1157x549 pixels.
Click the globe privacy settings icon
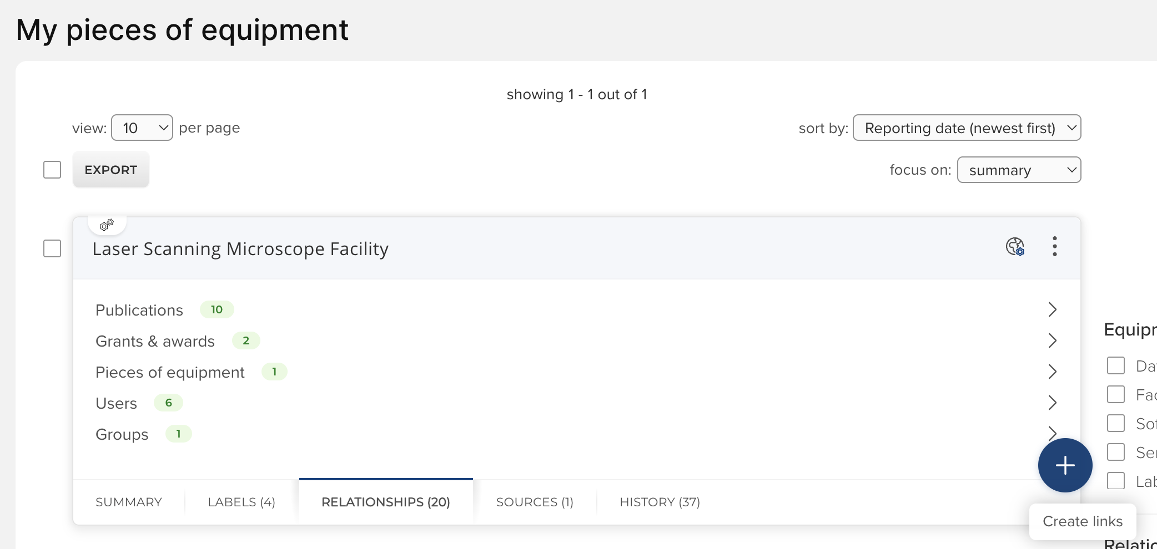pyautogui.click(x=1015, y=246)
